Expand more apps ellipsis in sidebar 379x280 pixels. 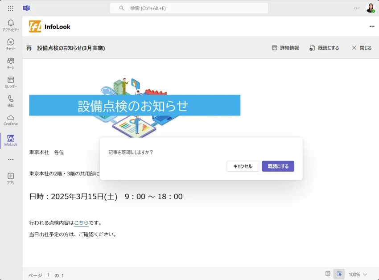click(x=11, y=159)
